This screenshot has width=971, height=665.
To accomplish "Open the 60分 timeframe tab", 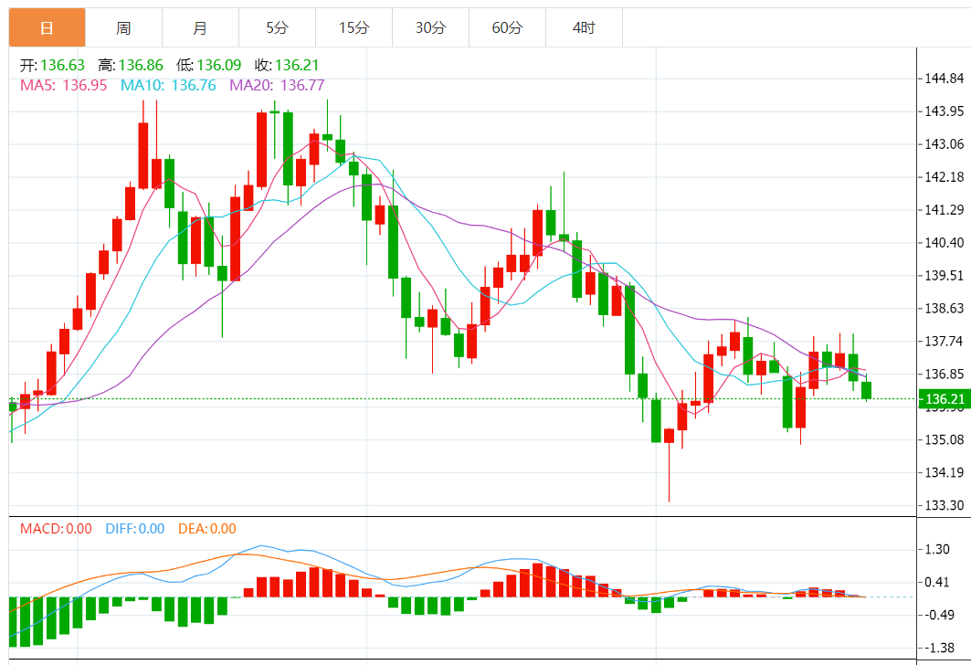I will pyautogui.click(x=508, y=28).
